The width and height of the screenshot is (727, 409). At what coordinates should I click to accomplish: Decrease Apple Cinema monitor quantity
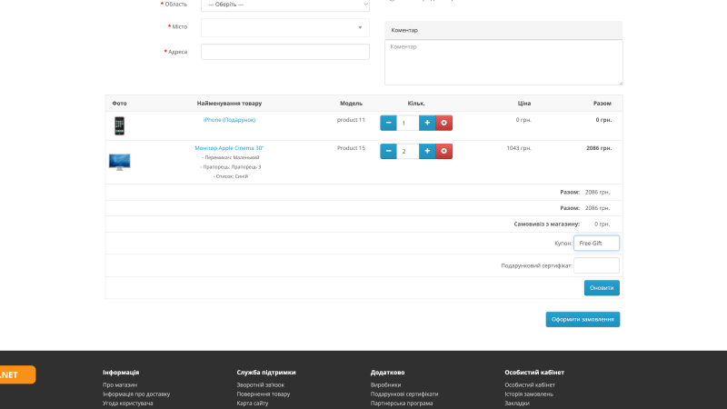pyautogui.click(x=388, y=151)
